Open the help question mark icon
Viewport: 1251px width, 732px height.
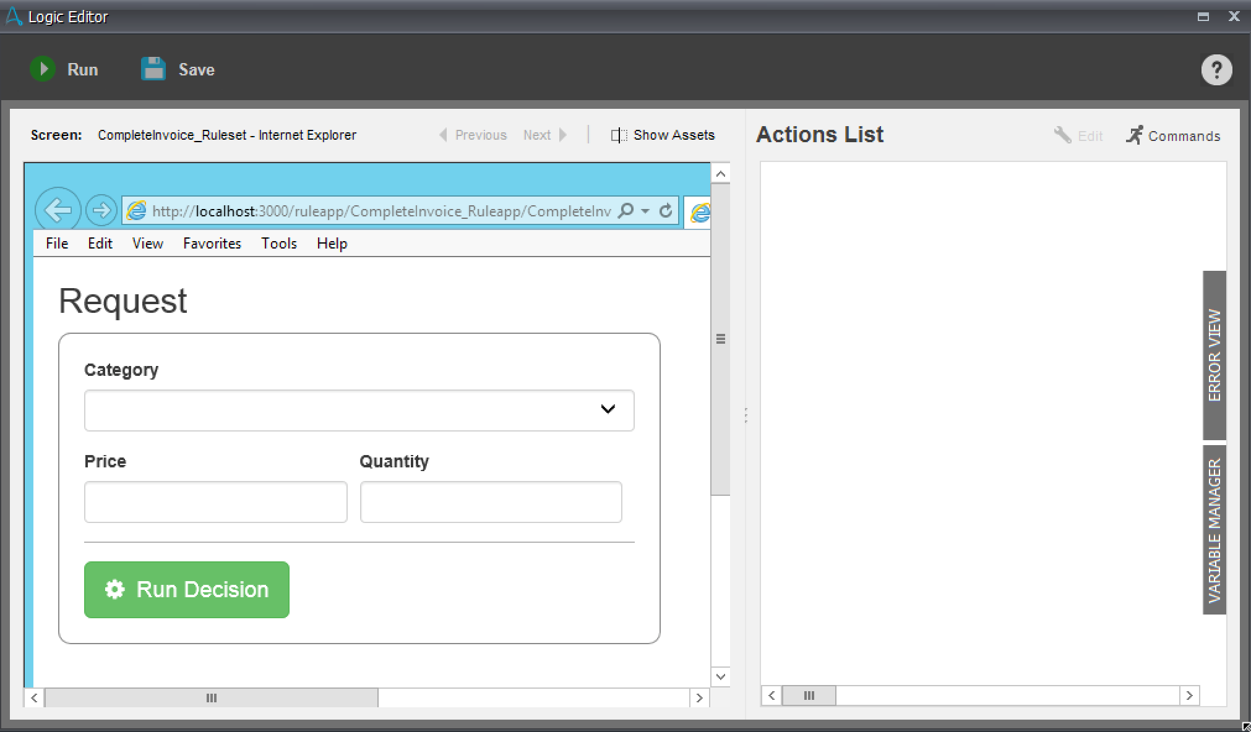click(x=1216, y=70)
